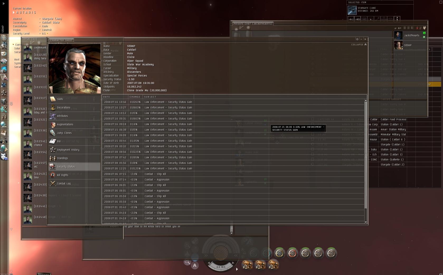443x275 pixels.
Task: Open the Contracts paper-and-pen icon
Action: point(4,77)
